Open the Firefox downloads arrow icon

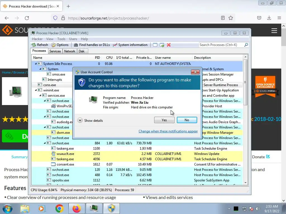click(x=269, y=18)
